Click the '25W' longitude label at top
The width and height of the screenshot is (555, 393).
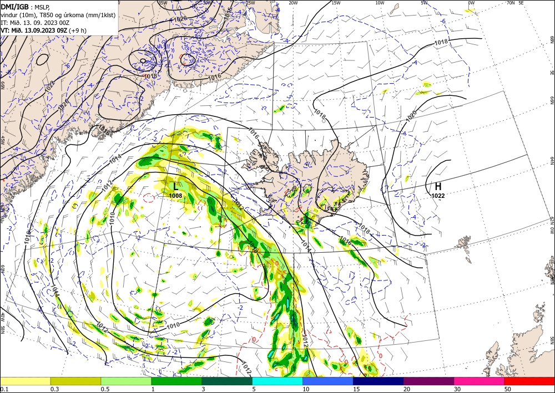click(x=250, y=3)
